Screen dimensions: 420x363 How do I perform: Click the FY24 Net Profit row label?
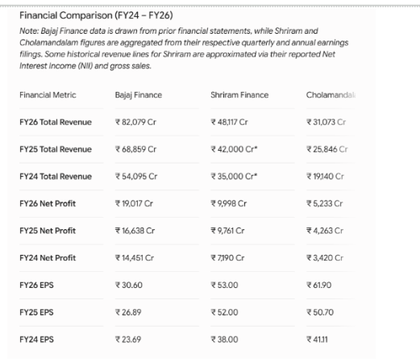click(x=48, y=258)
